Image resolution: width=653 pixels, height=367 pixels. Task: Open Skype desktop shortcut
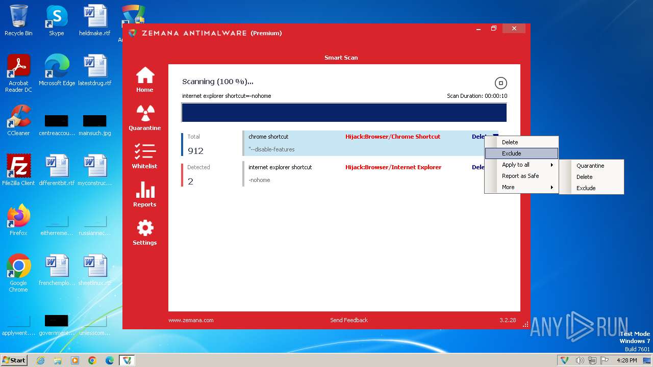(x=57, y=20)
